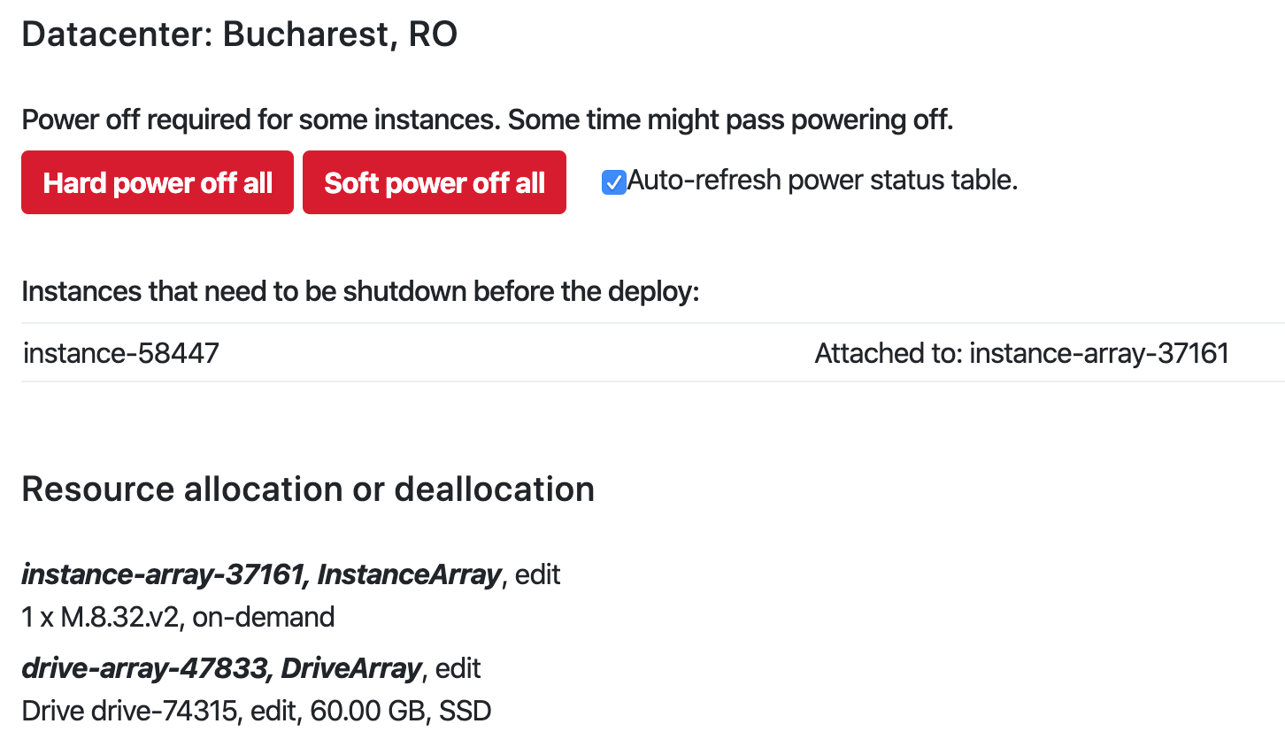Click the Instances that need shutdown caption

coord(360,291)
